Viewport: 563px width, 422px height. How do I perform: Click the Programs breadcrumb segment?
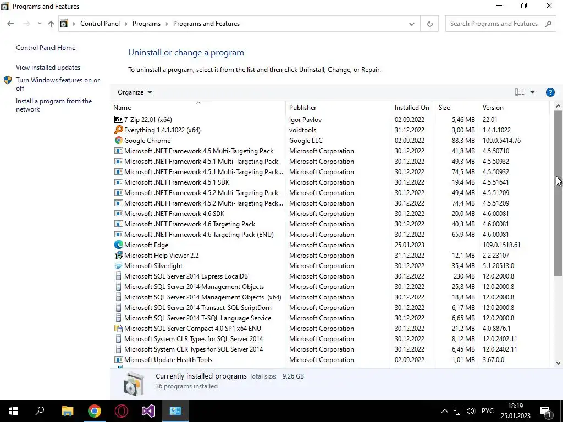pyautogui.click(x=146, y=24)
